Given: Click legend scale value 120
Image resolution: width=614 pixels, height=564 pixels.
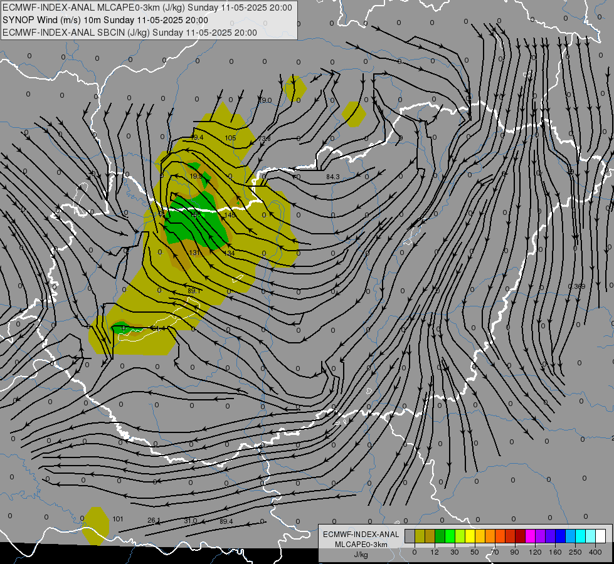Looking at the screenshot, I should pos(535,552).
